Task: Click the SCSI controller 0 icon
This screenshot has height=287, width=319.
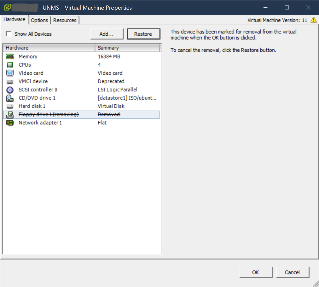Action: point(10,89)
